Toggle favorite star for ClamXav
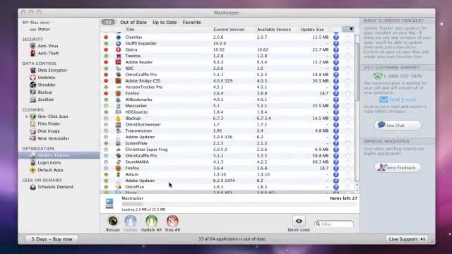This screenshot has width=452, height=254. click(348, 37)
